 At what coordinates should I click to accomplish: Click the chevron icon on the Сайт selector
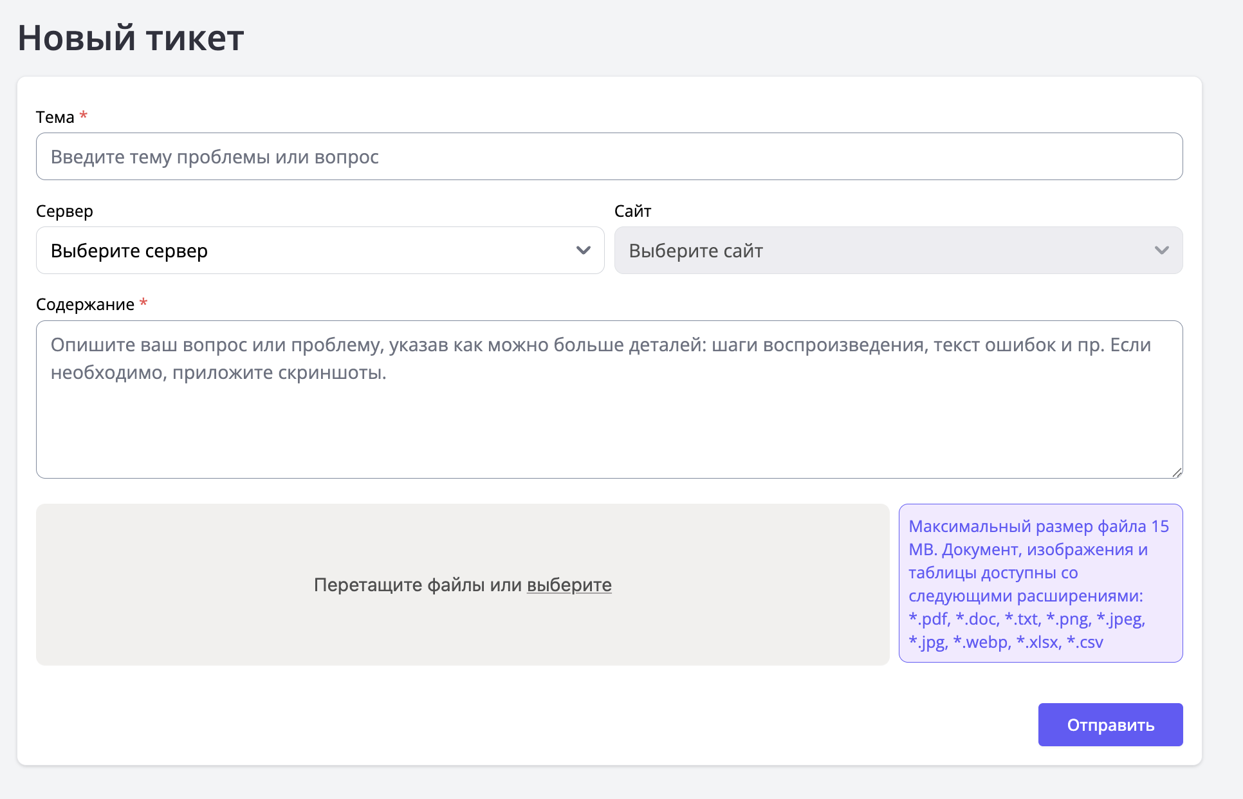[1162, 250]
